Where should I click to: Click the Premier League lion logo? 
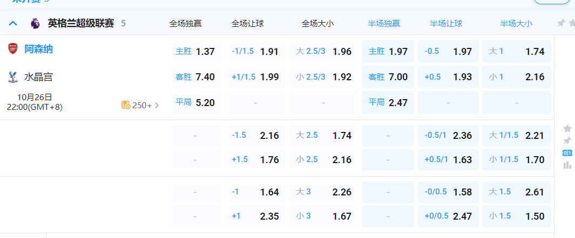click(35, 23)
